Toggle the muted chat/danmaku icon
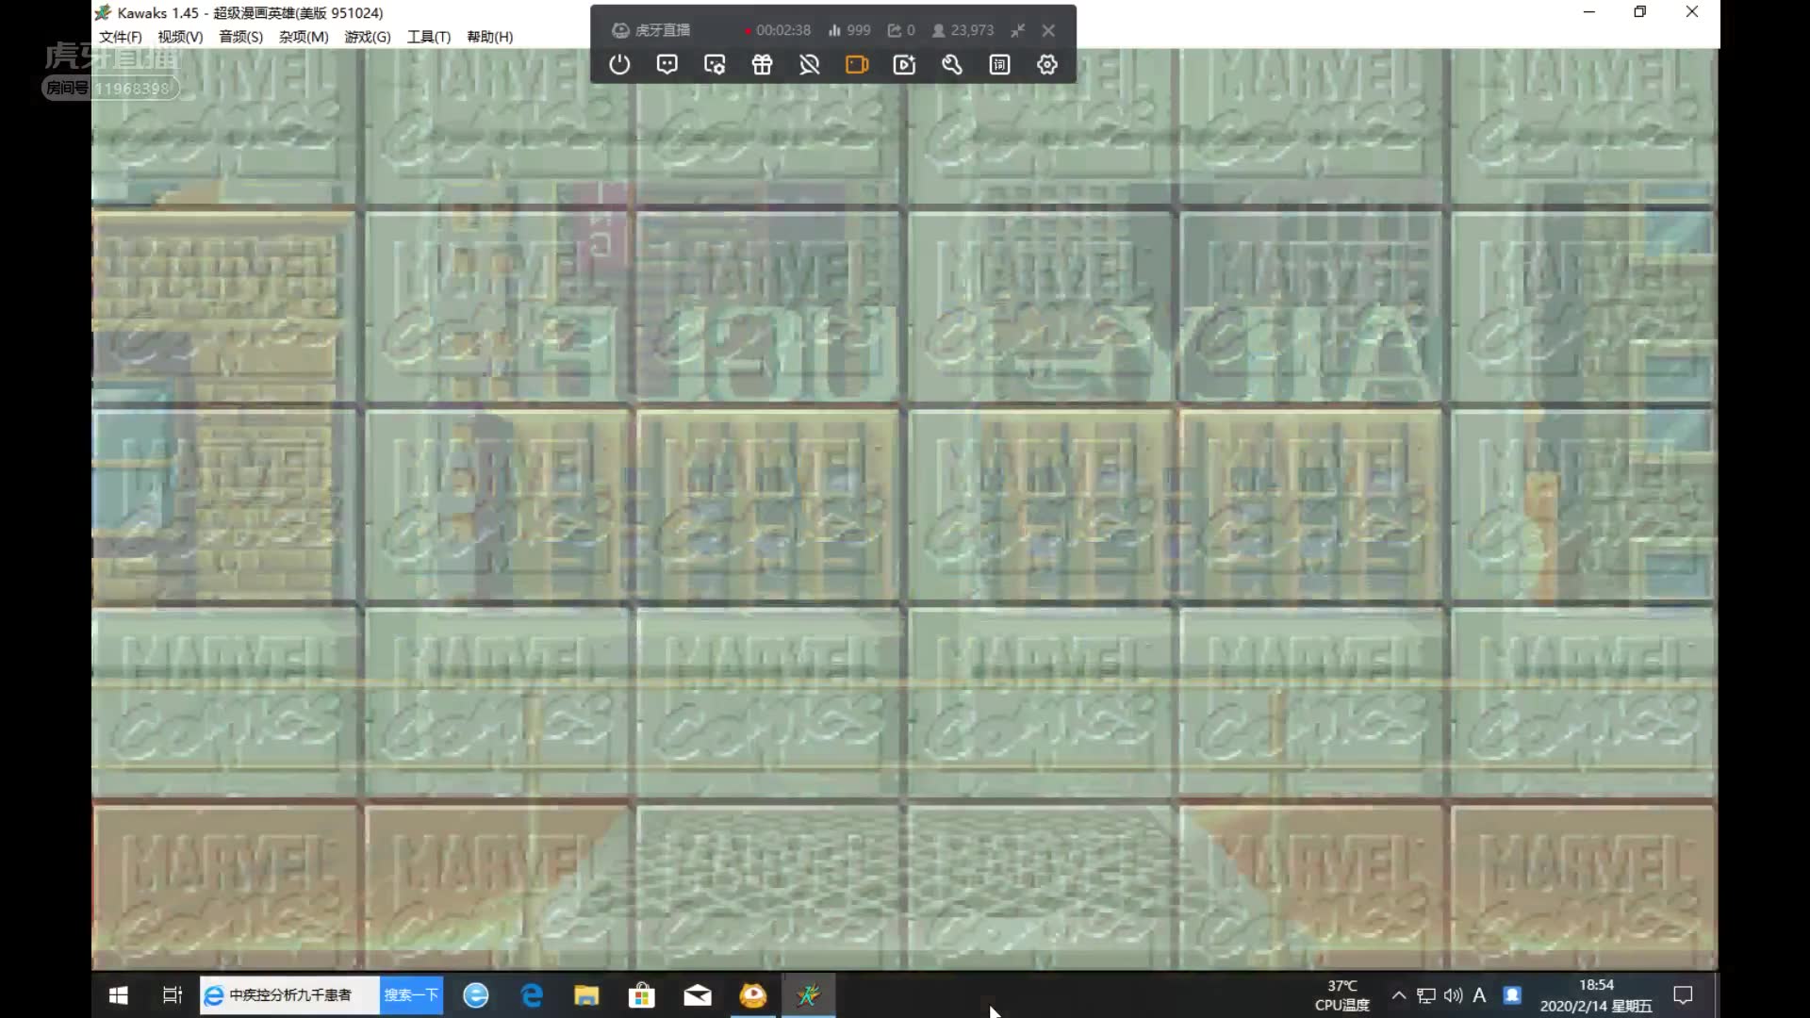Viewport: 1810px width, 1018px height. (809, 65)
